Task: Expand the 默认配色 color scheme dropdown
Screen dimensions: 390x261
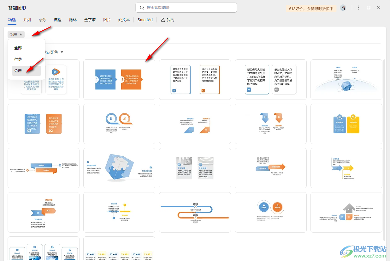Action: pos(55,52)
